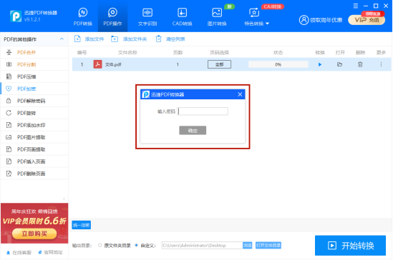The image size is (393, 260).
Task: Open the 在线客服 link
Action: click(19, 253)
